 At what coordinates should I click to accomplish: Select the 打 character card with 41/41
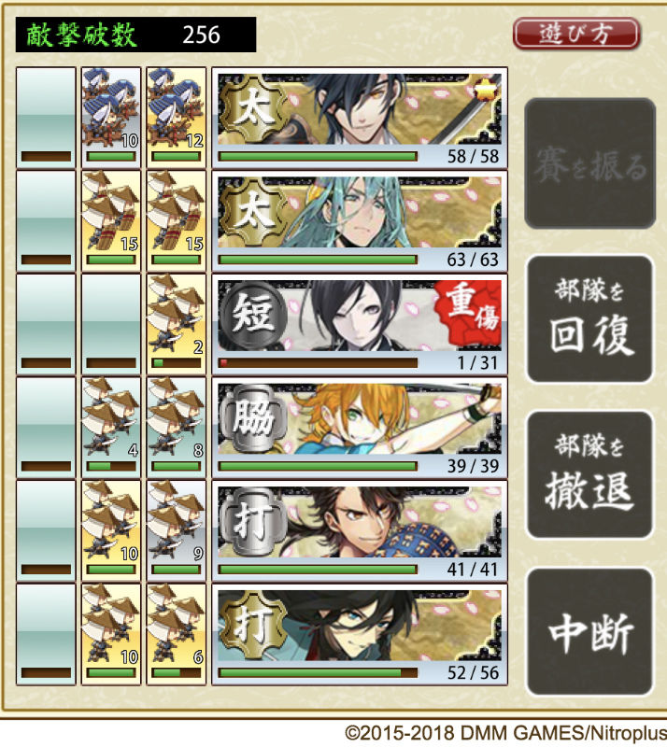(360, 531)
